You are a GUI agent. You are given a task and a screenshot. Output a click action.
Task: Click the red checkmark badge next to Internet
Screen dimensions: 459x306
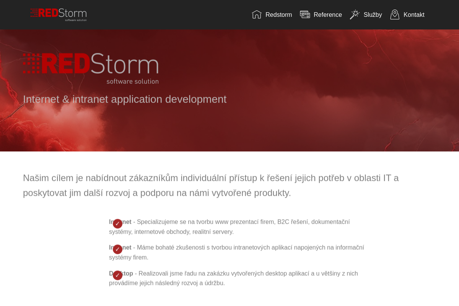coord(117,223)
